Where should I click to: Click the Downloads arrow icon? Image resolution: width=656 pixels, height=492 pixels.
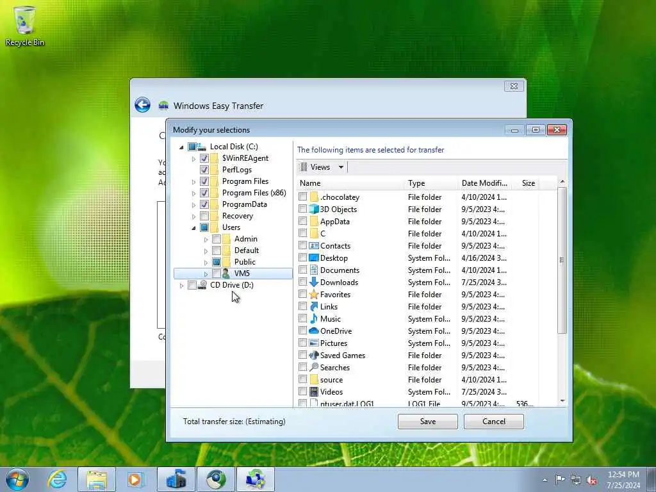click(x=314, y=282)
